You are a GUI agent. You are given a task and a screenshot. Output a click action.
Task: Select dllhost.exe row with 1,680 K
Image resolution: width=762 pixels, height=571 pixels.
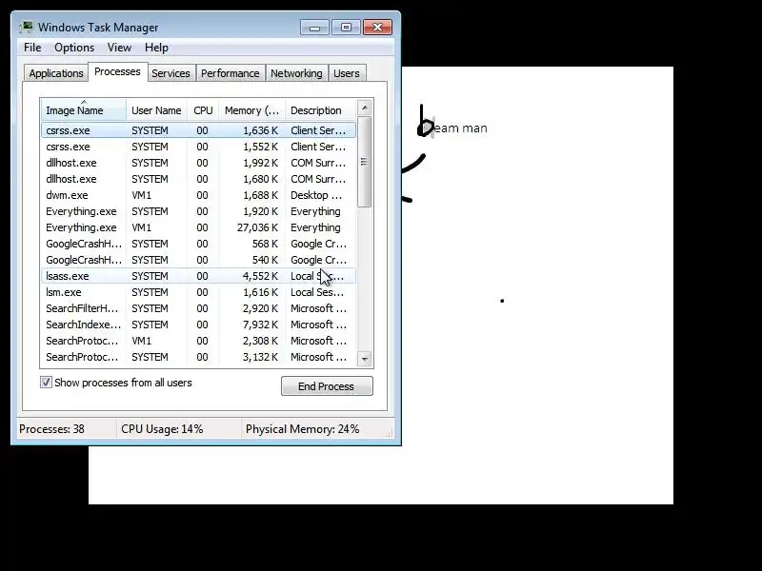199,179
